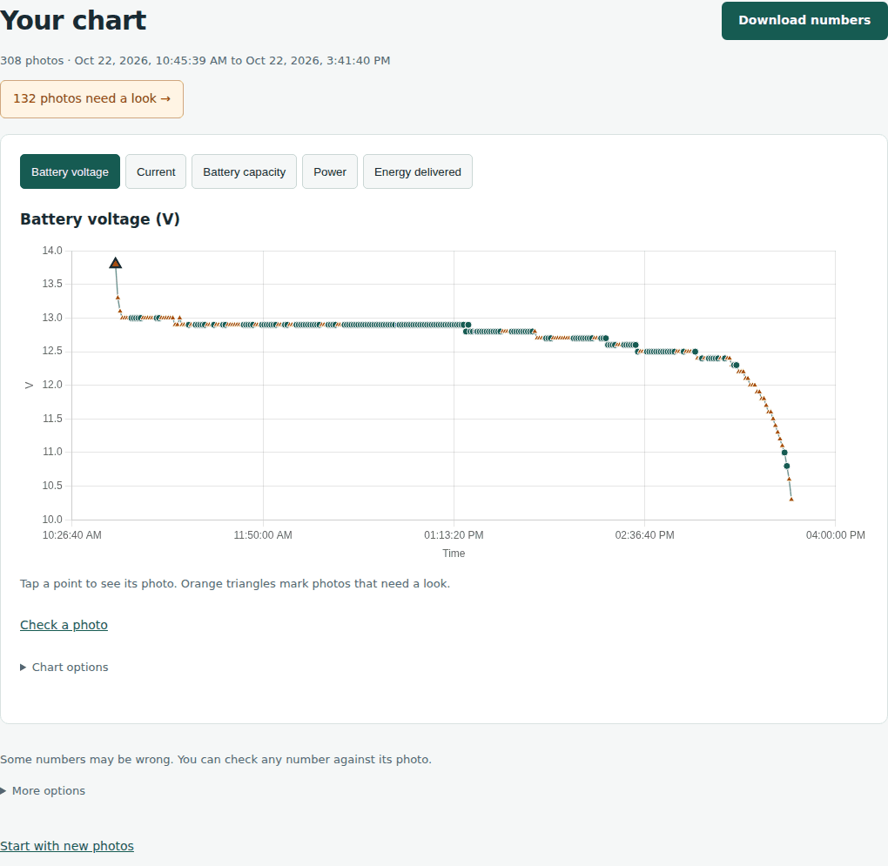This screenshot has height=866, width=888.
Task: Select the Battery voltage tab
Action: coord(70,171)
